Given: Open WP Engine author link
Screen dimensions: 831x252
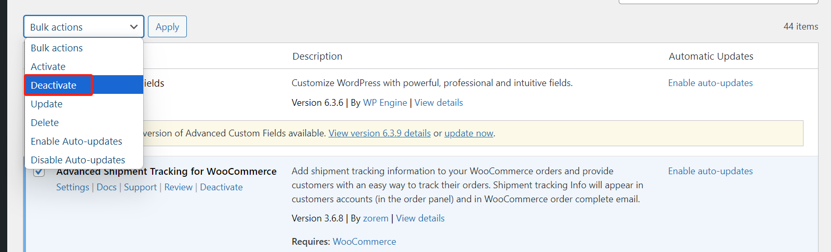Looking at the screenshot, I should (x=385, y=103).
